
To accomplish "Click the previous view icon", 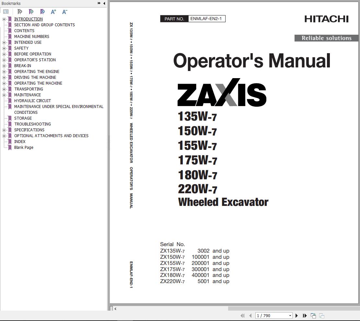I will [x=313, y=315].
